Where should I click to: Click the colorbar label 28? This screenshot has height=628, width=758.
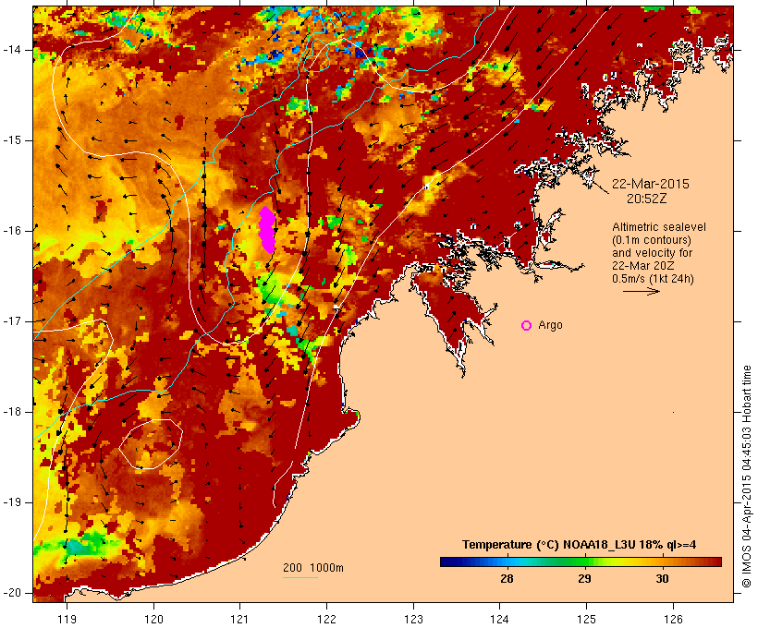tap(507, 578)
